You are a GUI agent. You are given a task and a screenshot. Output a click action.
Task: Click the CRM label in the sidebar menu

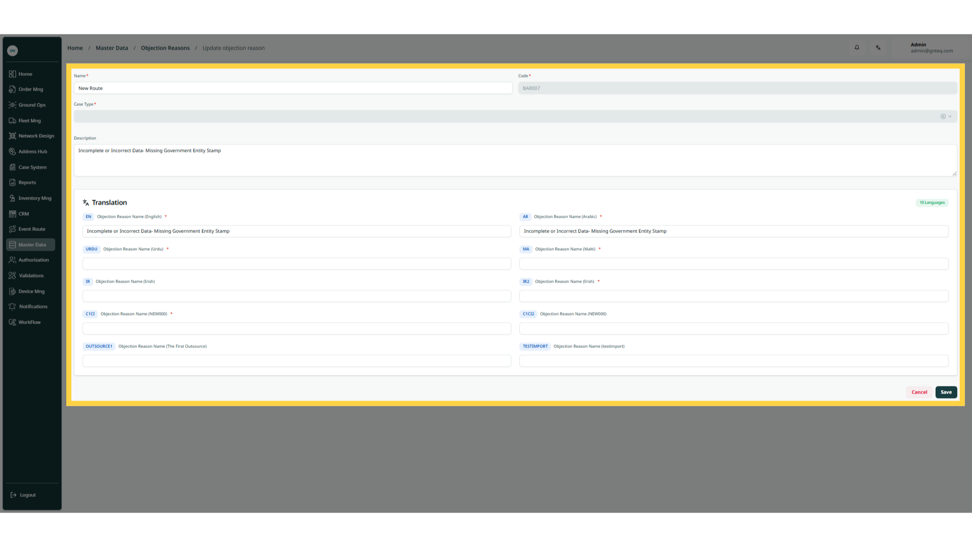pyautogui.click(x=24, y=214)
